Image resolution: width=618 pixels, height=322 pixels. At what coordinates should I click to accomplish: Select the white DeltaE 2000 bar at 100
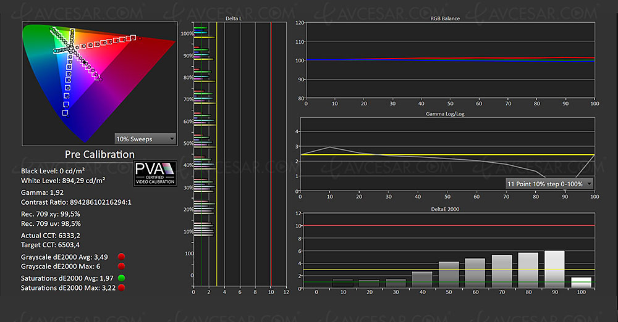coord(582,282)
